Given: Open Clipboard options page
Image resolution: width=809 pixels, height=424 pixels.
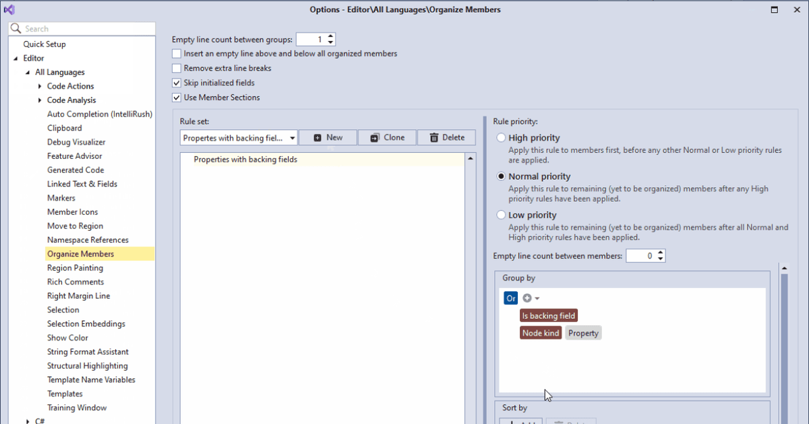Looking at the screenshot, I should 65,128.
